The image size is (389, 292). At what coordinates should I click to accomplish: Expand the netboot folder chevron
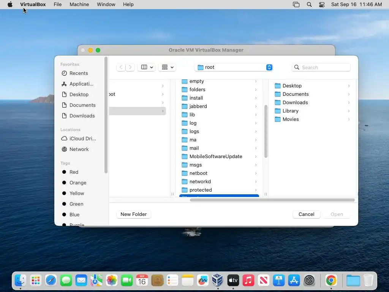[x=256, y=173]
